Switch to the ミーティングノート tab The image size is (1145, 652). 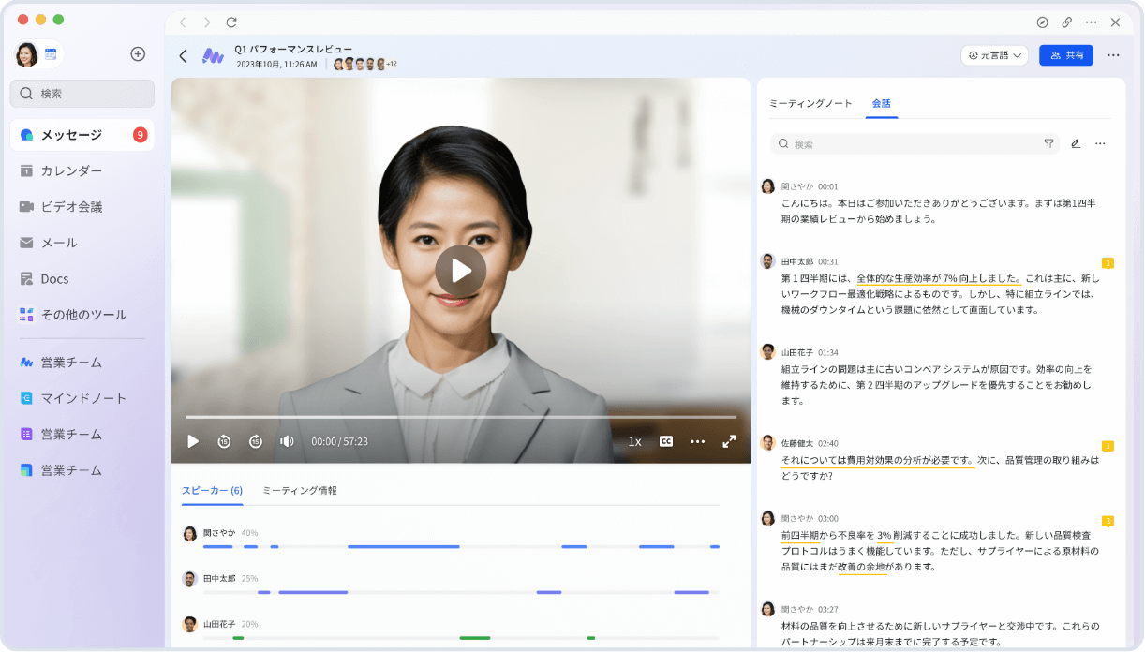coord(810,103)
